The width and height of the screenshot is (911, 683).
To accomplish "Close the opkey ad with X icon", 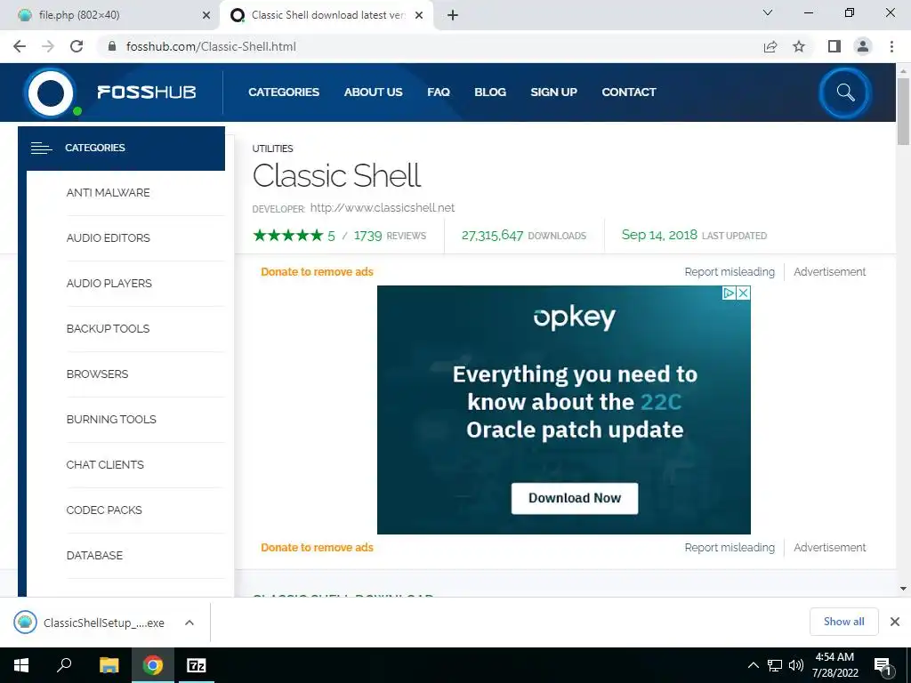I will click(x=743, y=293).
